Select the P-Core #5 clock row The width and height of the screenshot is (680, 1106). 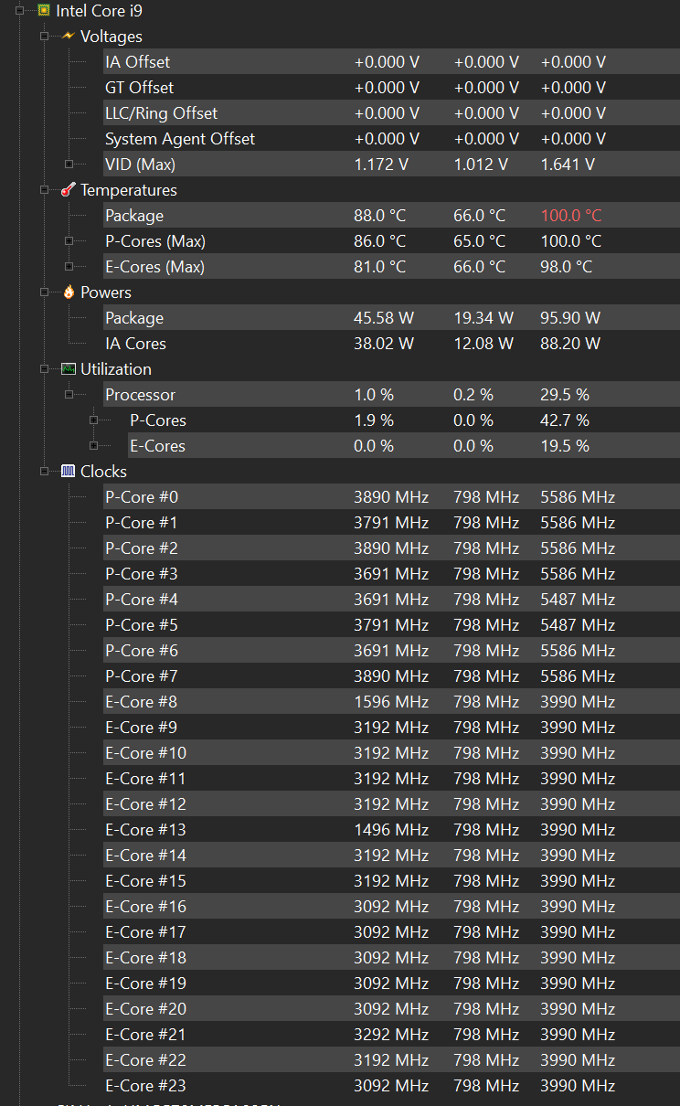(390, 625)
